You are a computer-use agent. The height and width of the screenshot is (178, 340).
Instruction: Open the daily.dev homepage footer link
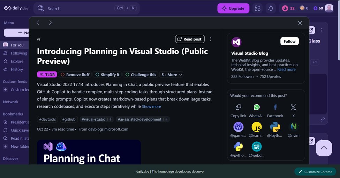coord(170,171)
